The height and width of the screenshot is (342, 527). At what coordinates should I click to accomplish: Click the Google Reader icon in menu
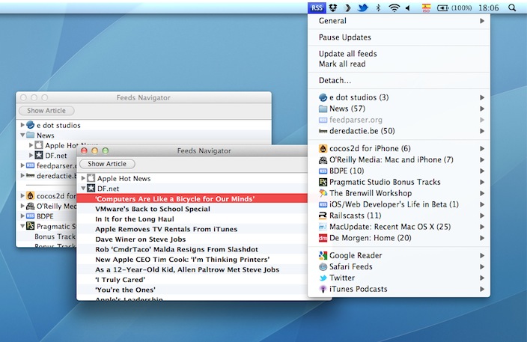(323, 255)
